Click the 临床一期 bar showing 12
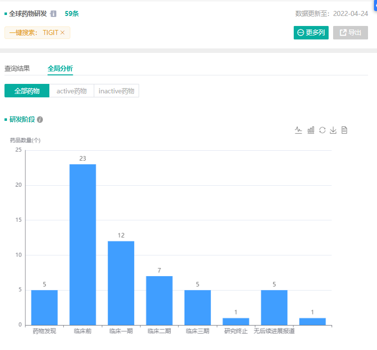This screenshot has width=377, height=350. (x=121, y=283)
